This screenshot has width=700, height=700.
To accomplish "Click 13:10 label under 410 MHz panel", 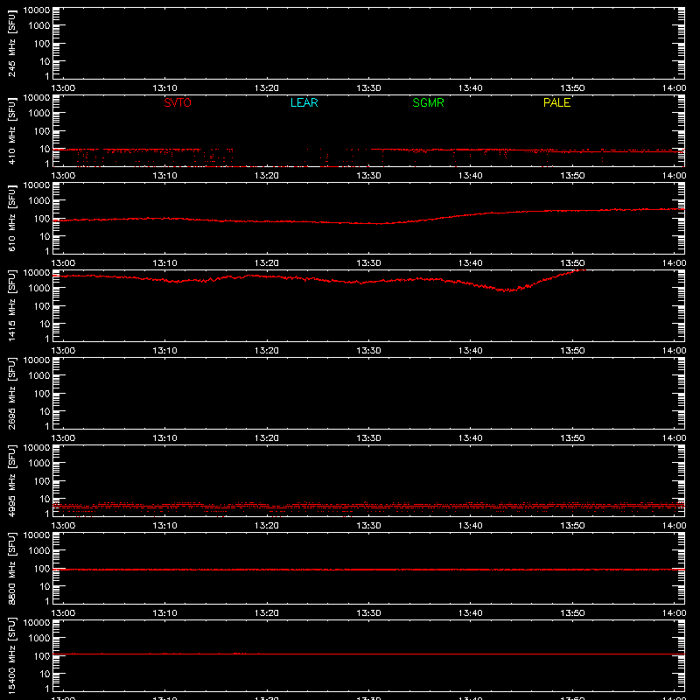I will click(165, 176).
